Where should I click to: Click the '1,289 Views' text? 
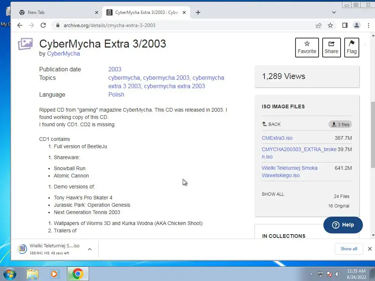point(284,76)
